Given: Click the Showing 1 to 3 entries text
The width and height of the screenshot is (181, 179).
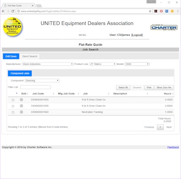Looking at the screenshot, I should [38, 127].
